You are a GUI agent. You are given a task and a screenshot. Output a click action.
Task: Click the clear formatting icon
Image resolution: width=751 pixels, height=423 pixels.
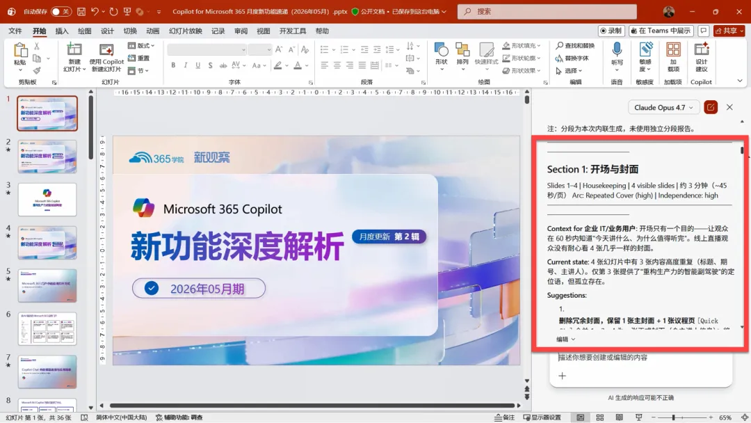[x=305, y=49]
